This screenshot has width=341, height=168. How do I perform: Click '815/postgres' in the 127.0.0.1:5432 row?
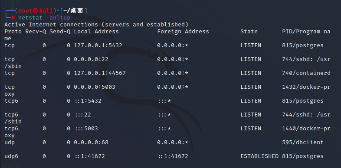(x=303, y=45)
